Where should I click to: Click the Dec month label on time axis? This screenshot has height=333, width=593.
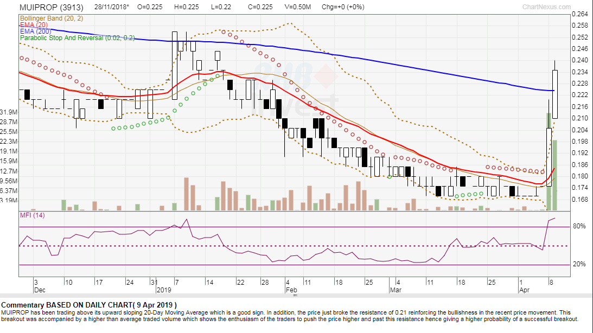[40, 290]
